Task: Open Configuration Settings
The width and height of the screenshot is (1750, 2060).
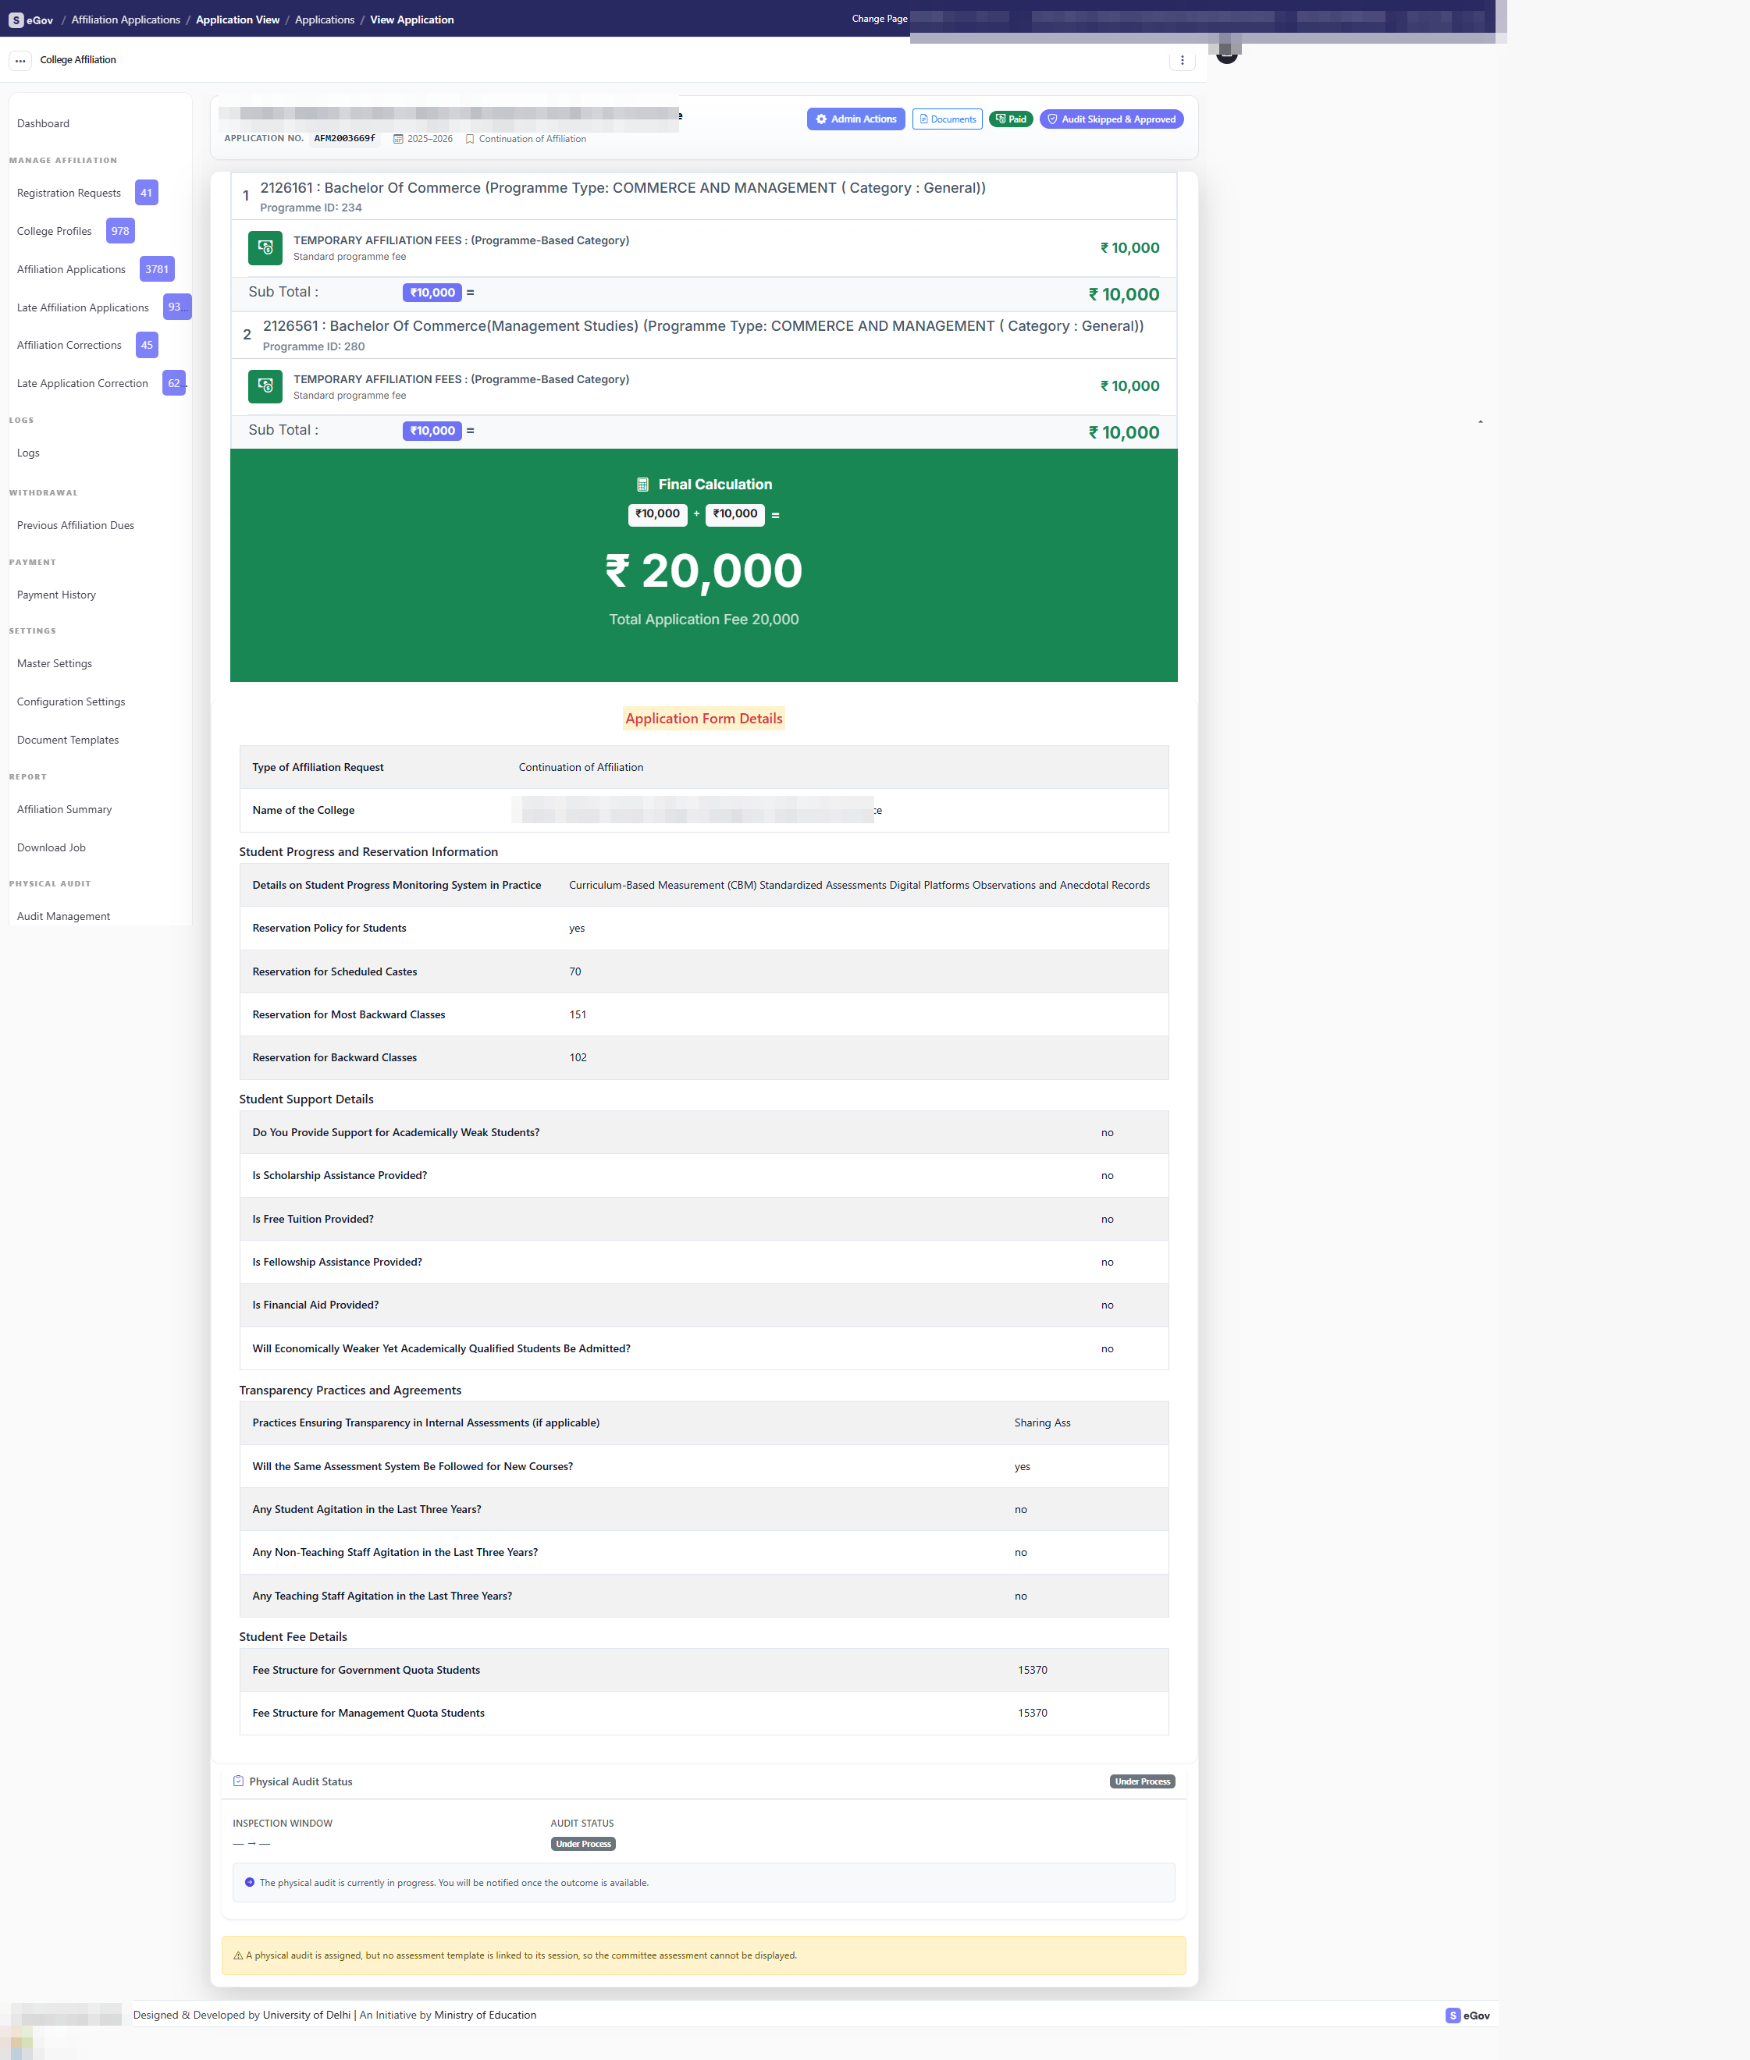Action: tap(72, 702)
